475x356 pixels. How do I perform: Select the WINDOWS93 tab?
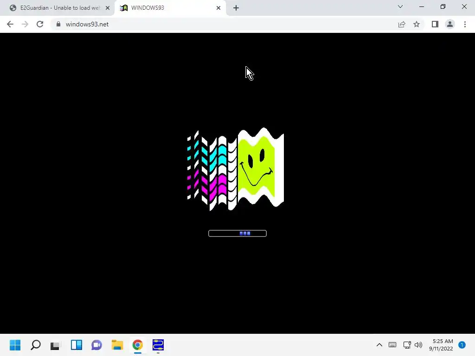coord(170,8)
